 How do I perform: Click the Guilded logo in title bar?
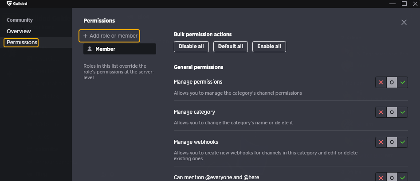click(x=9, y=4)
